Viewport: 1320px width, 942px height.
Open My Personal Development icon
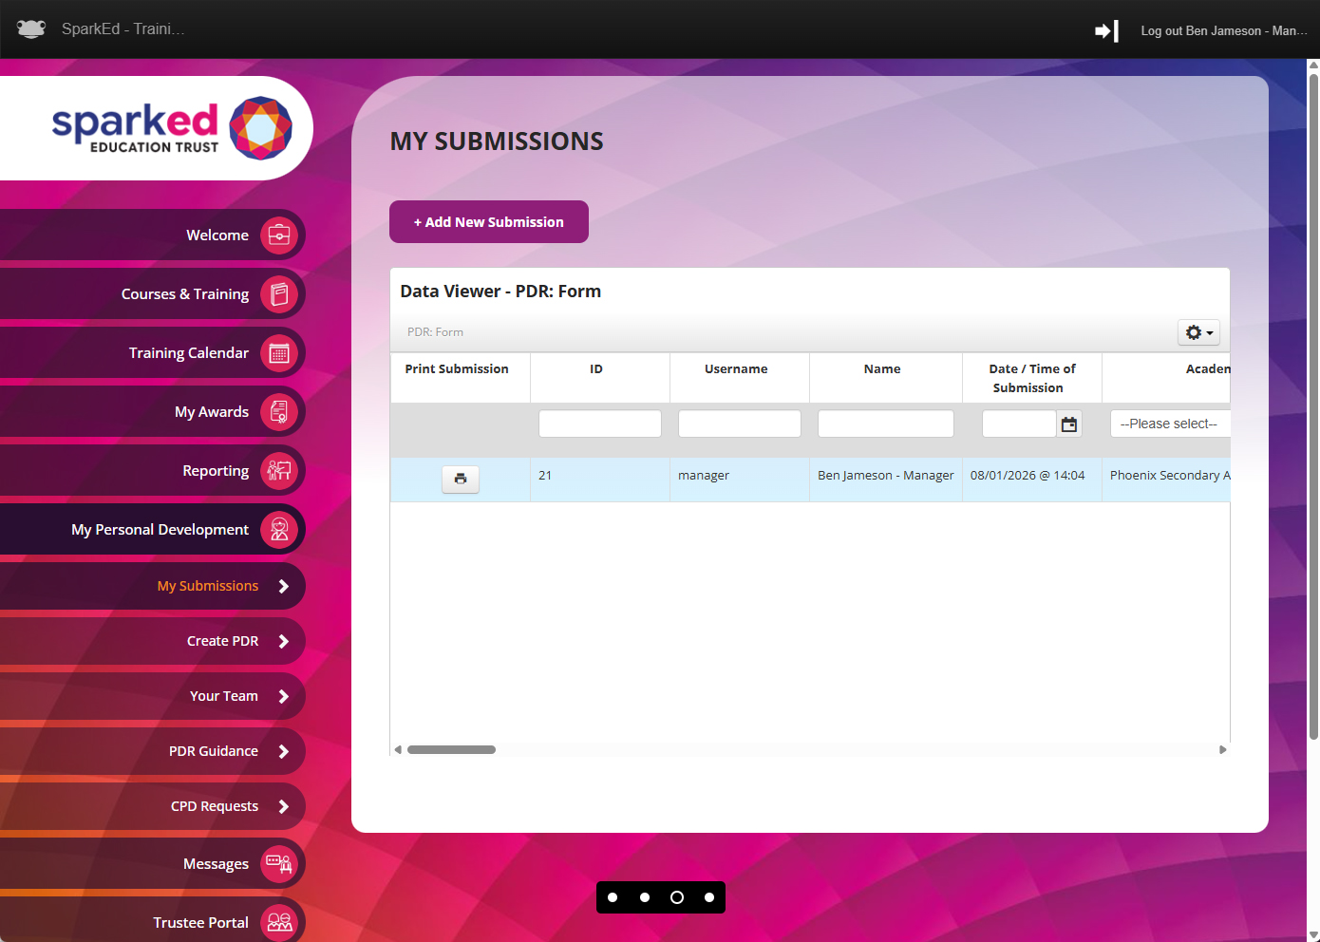click(279, 530)
